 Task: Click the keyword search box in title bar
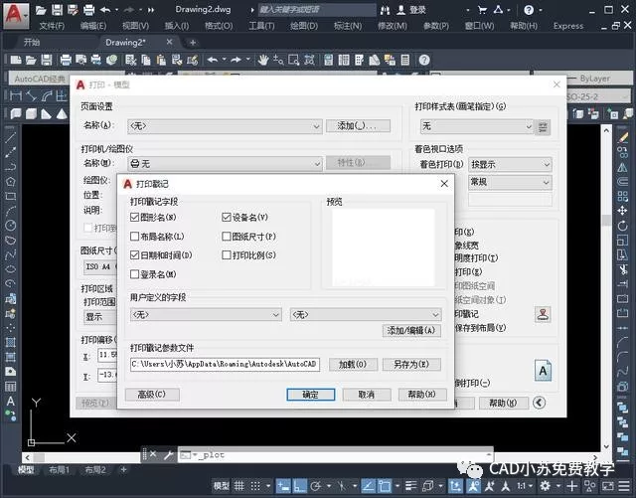[x=317, y=10]
